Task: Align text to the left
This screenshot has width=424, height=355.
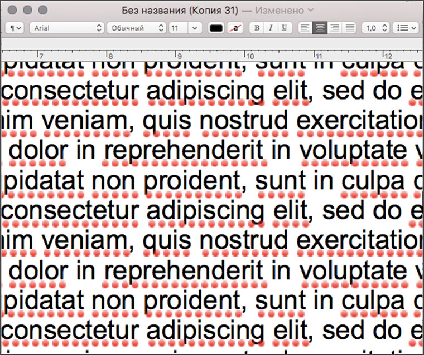Action: coord(305,28)
